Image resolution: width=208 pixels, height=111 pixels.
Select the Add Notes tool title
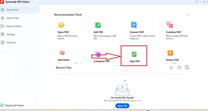pyautogui.click(x=64, y=60)
